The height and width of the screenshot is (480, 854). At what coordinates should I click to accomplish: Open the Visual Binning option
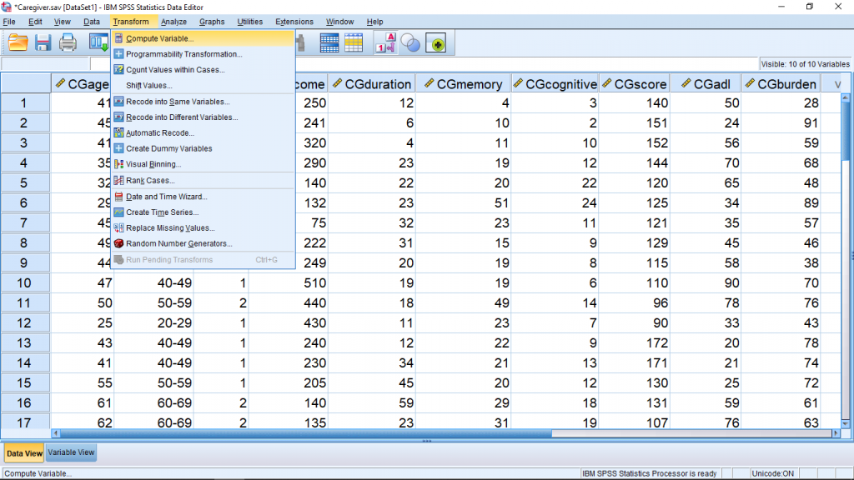[153, 164]
